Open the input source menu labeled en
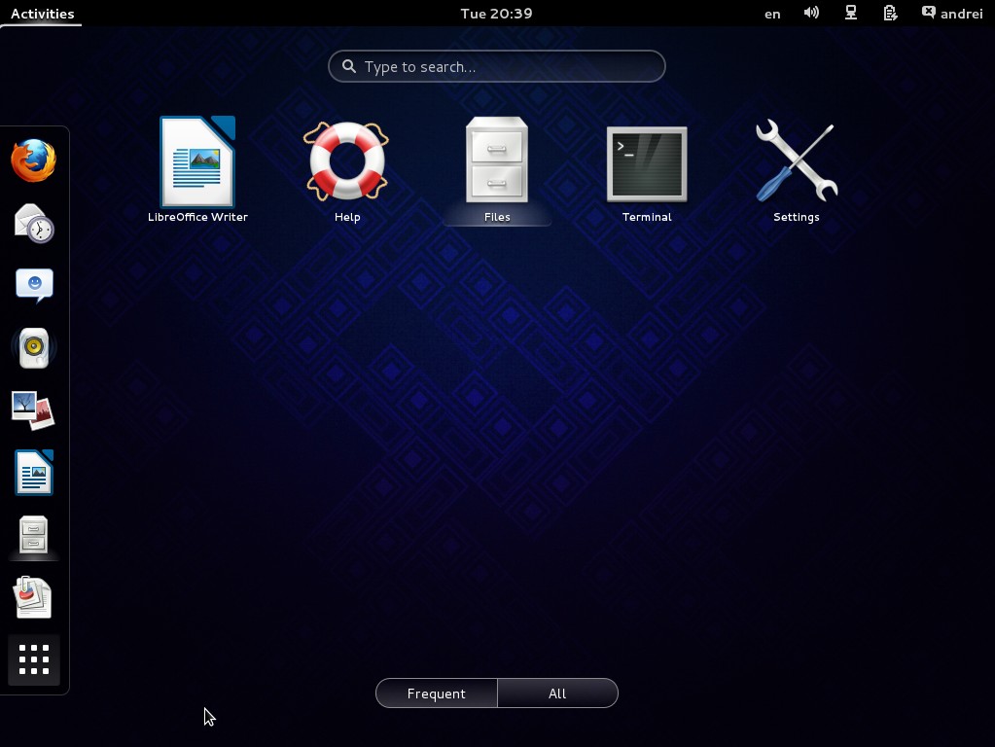The width and height of the screenshot is (995, 747). pyautogui.click(x=771, y=13)
